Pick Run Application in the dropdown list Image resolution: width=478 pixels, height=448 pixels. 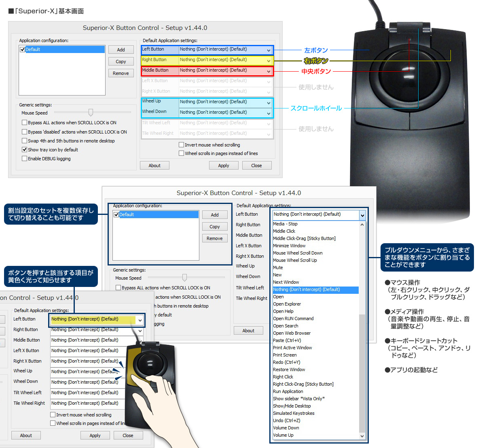[x=315, y=392]
